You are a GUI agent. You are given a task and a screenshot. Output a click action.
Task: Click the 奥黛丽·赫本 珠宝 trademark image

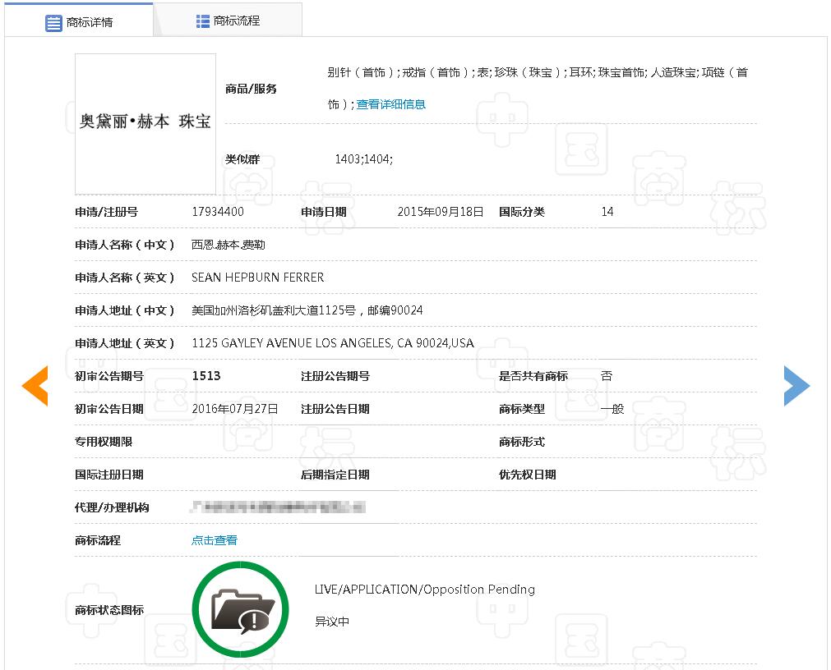(145, 124)
